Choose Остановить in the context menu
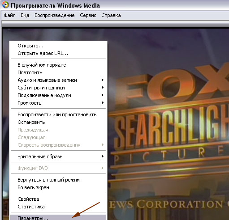Screen dimensions: 229x220 [x=58, y=122]
